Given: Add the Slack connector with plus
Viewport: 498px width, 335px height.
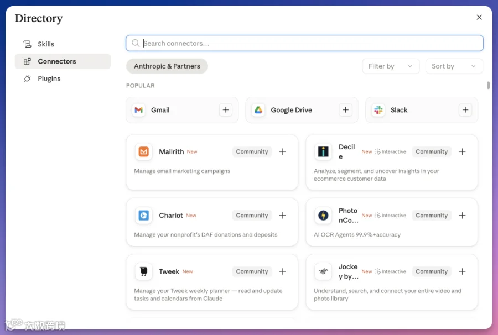Looking at the screenshot, I should 465,110.
